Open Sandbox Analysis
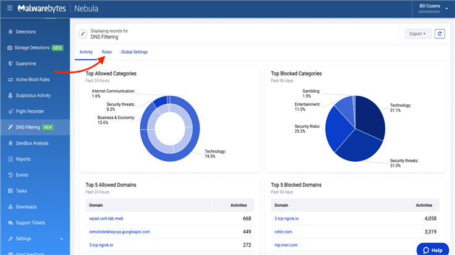 click(32, 143)
